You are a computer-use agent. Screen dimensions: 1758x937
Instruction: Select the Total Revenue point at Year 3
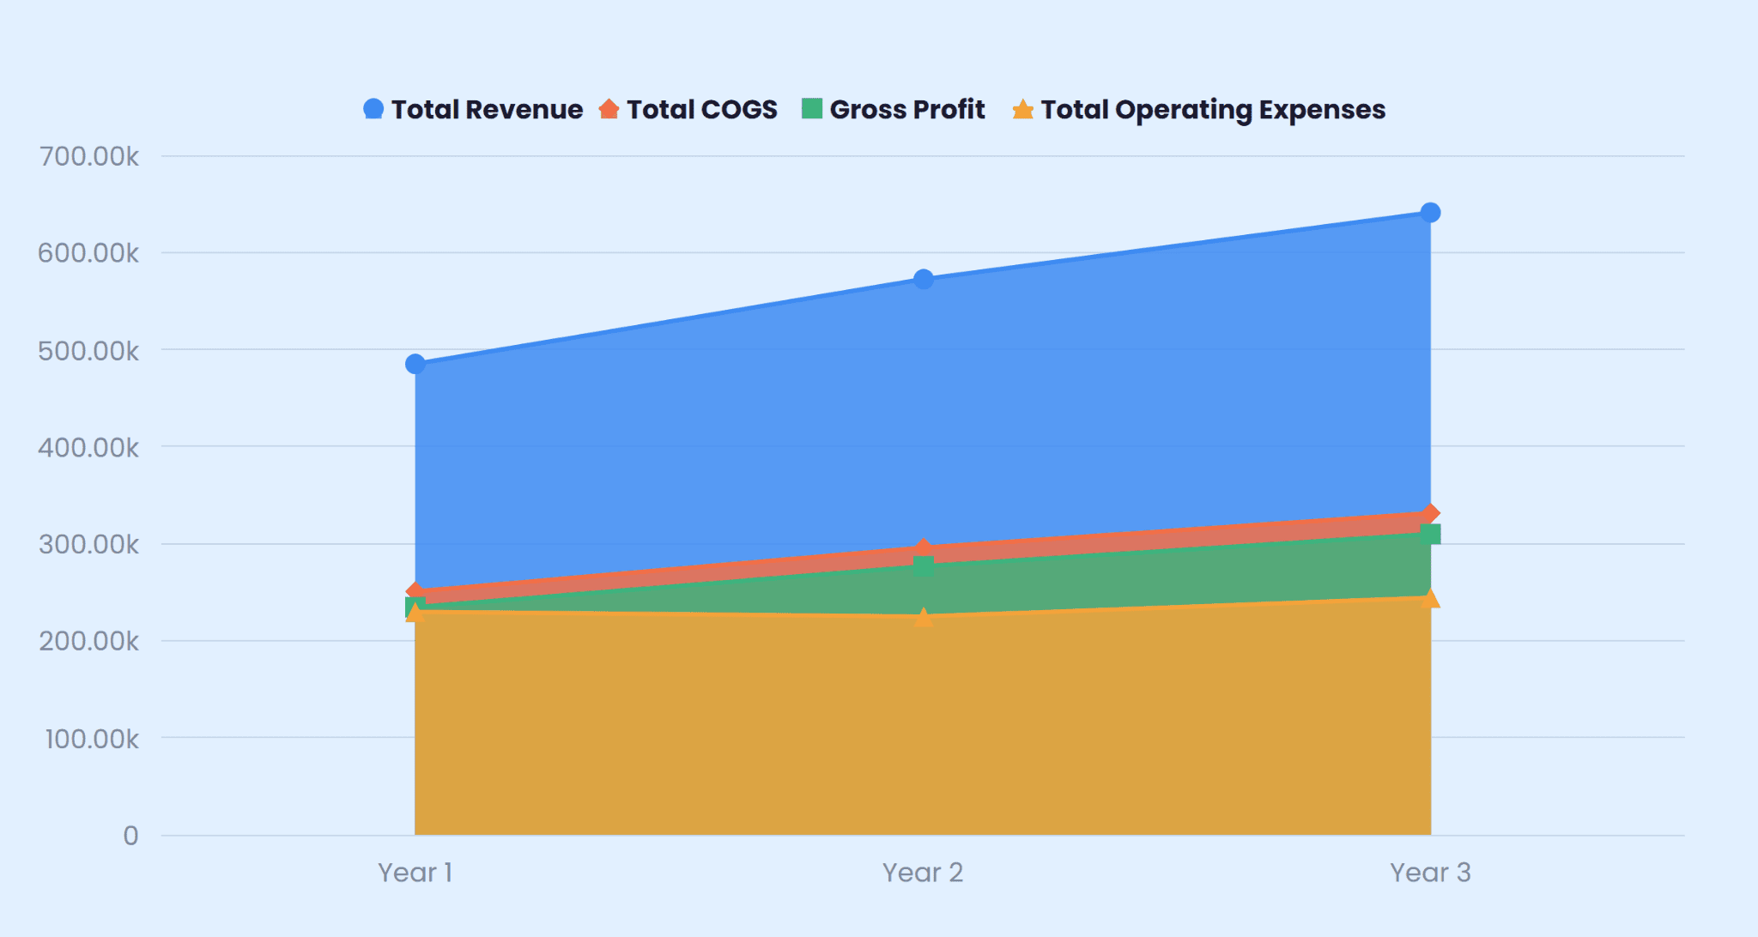[x=1430, y=212]
